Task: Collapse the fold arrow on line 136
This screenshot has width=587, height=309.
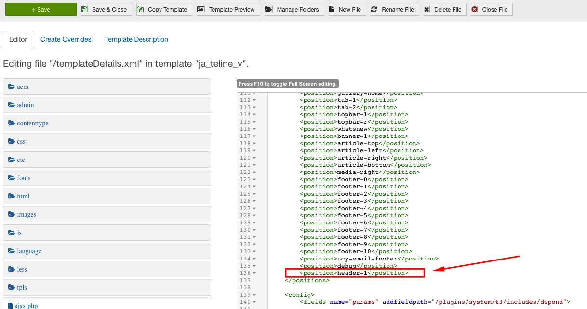Action: [254, 273]
